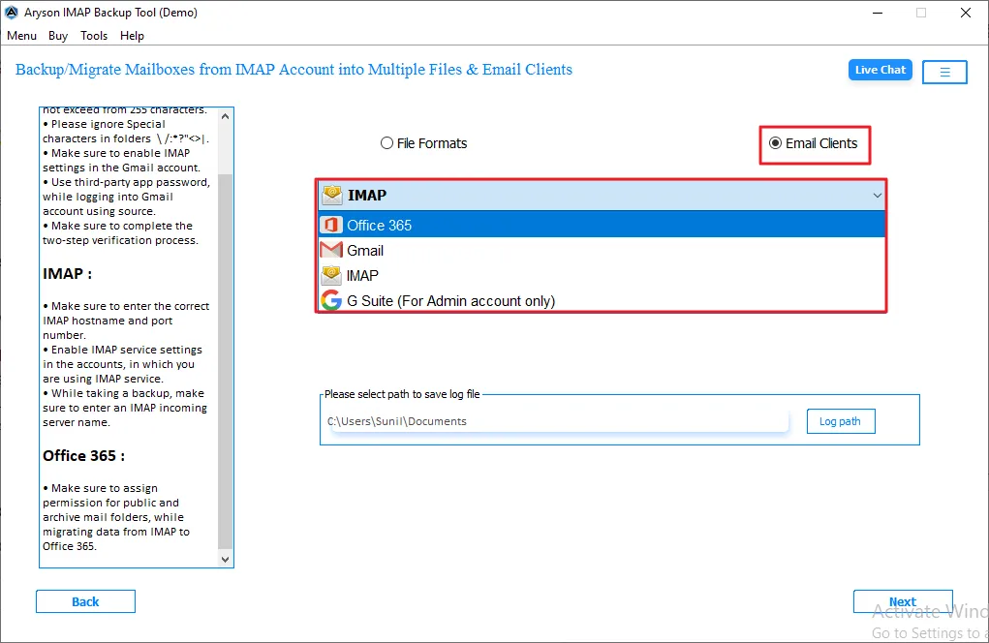The image size is (989, 643).
Task: Click the page title 'Backup/Migrate Mailboxes' heading
Action: (x=294, y=70)
